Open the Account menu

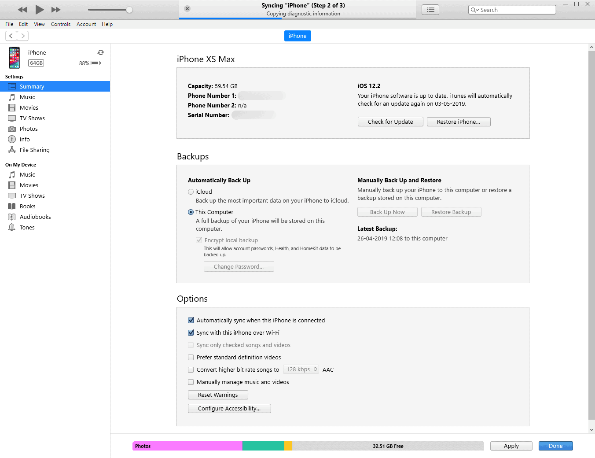click(86, 24)
